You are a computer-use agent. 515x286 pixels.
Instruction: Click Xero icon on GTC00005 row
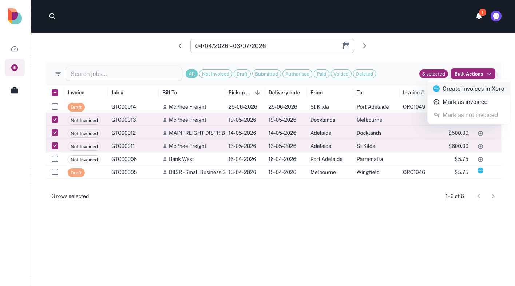tap(480, 170)
